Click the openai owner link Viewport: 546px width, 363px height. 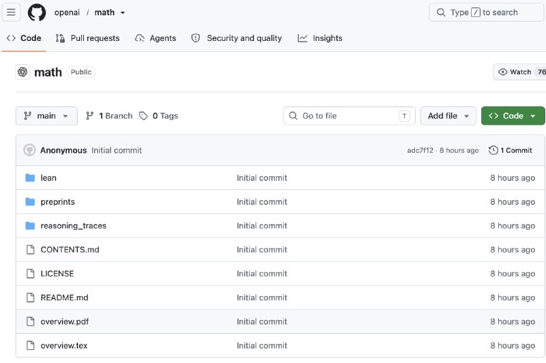coord(67,12)
